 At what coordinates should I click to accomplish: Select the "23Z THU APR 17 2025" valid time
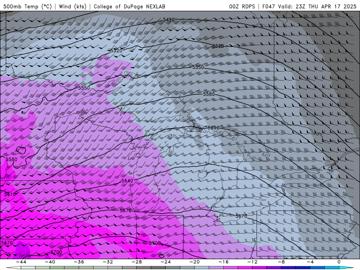coord(326,6)
